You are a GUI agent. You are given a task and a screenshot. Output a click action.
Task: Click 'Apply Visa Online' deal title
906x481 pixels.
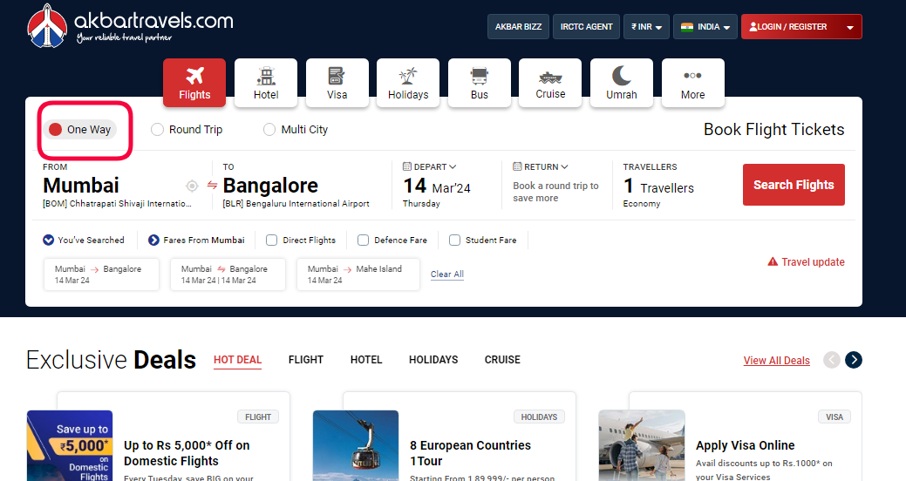[x=745, y=445]
